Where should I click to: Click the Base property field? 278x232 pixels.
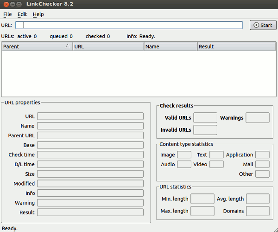tap(90, 145)
